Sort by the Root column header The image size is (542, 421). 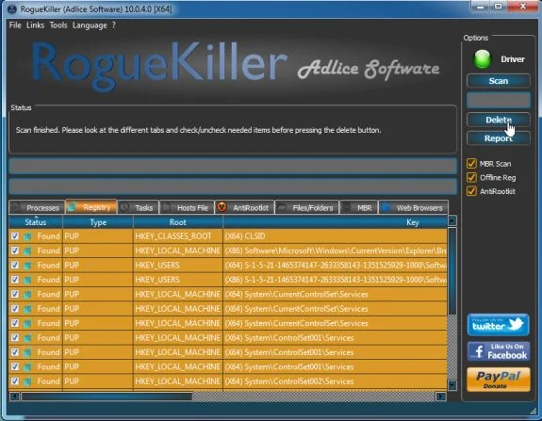coord(178,222)
